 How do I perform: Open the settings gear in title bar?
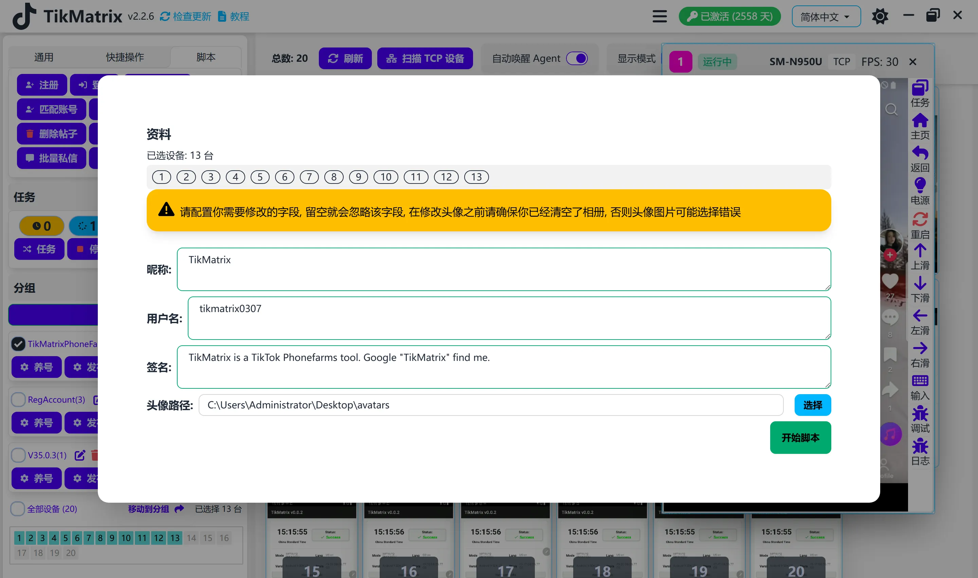(x=880, y=16)
